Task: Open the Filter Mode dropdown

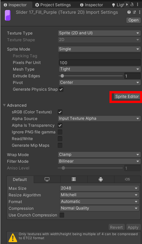Action: (x=99, y=161)
